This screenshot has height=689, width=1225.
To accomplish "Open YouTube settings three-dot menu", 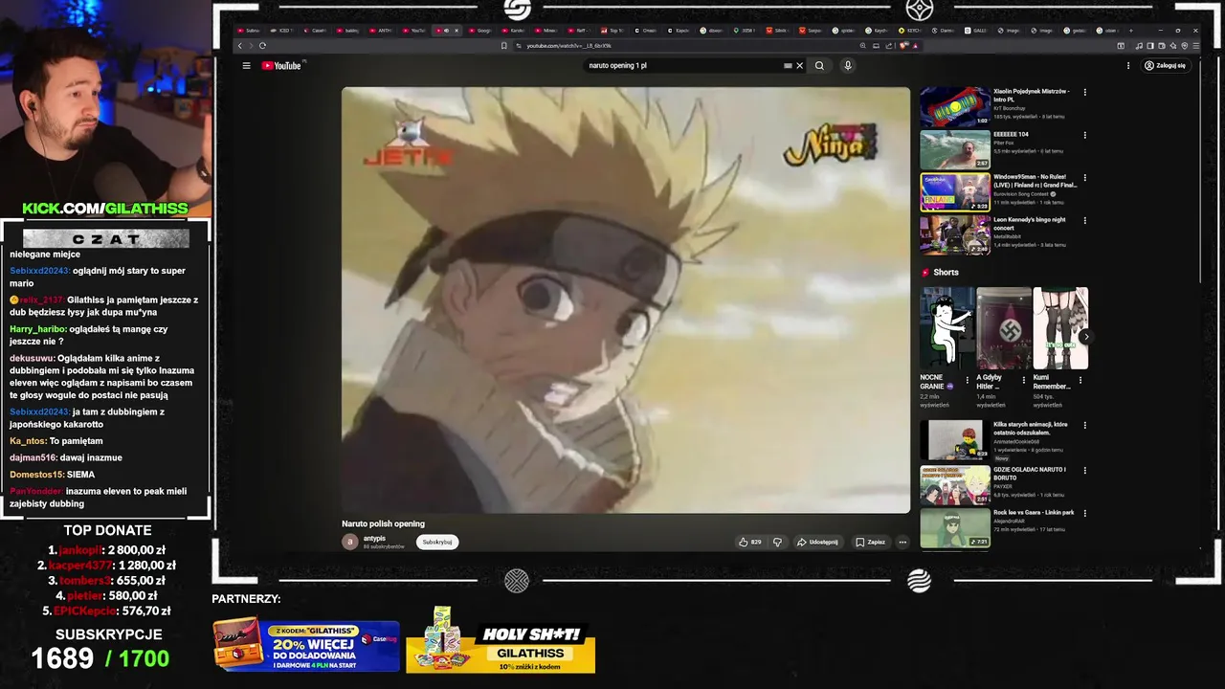I will tap(1128, 66).
